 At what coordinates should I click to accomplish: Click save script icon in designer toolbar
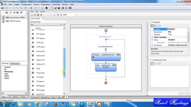(x=38, y=15)
